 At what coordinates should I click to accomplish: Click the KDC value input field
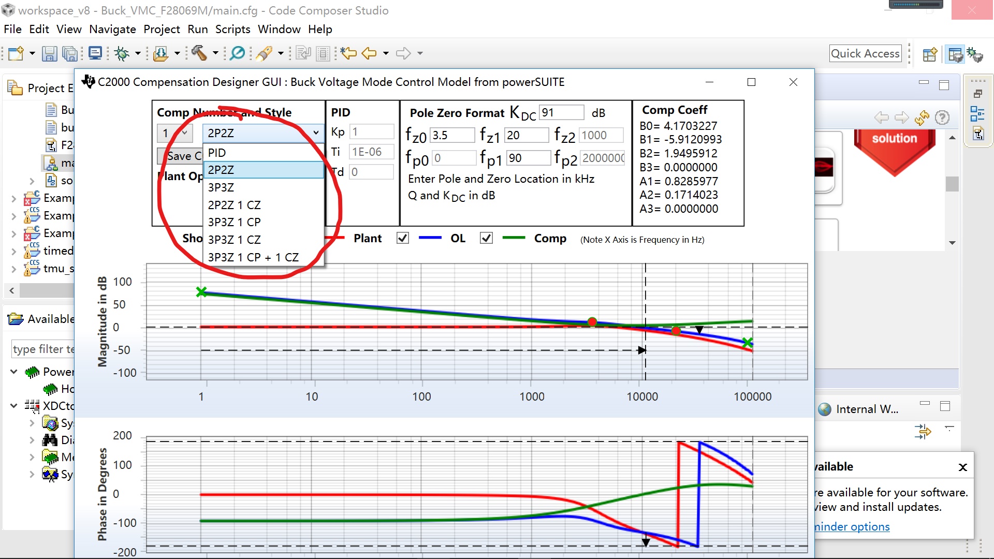pos(561,112)
